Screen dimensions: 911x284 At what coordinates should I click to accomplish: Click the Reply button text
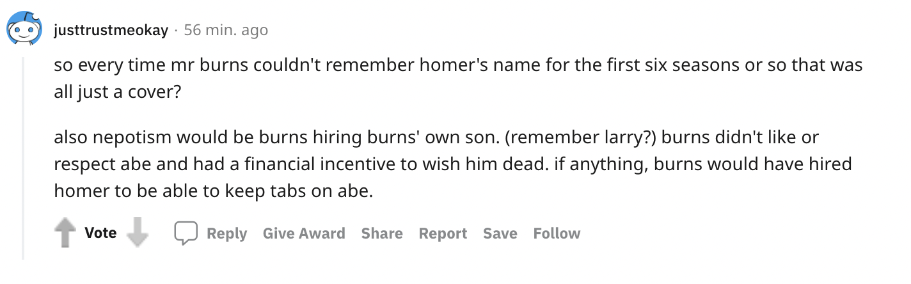[226, 233]
